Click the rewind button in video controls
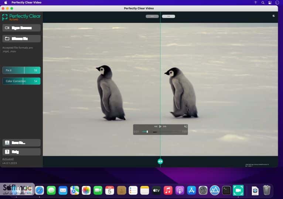283x199 pixels. pos(156,126)
